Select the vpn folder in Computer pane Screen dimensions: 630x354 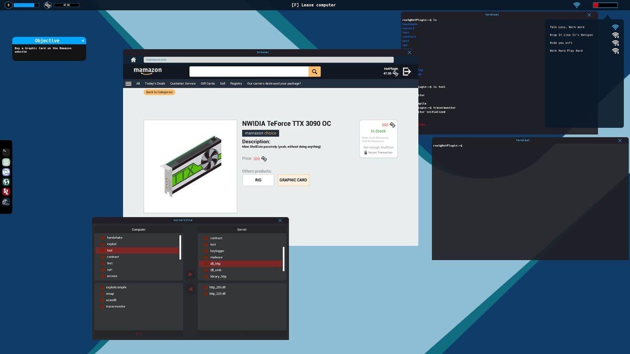137,270
